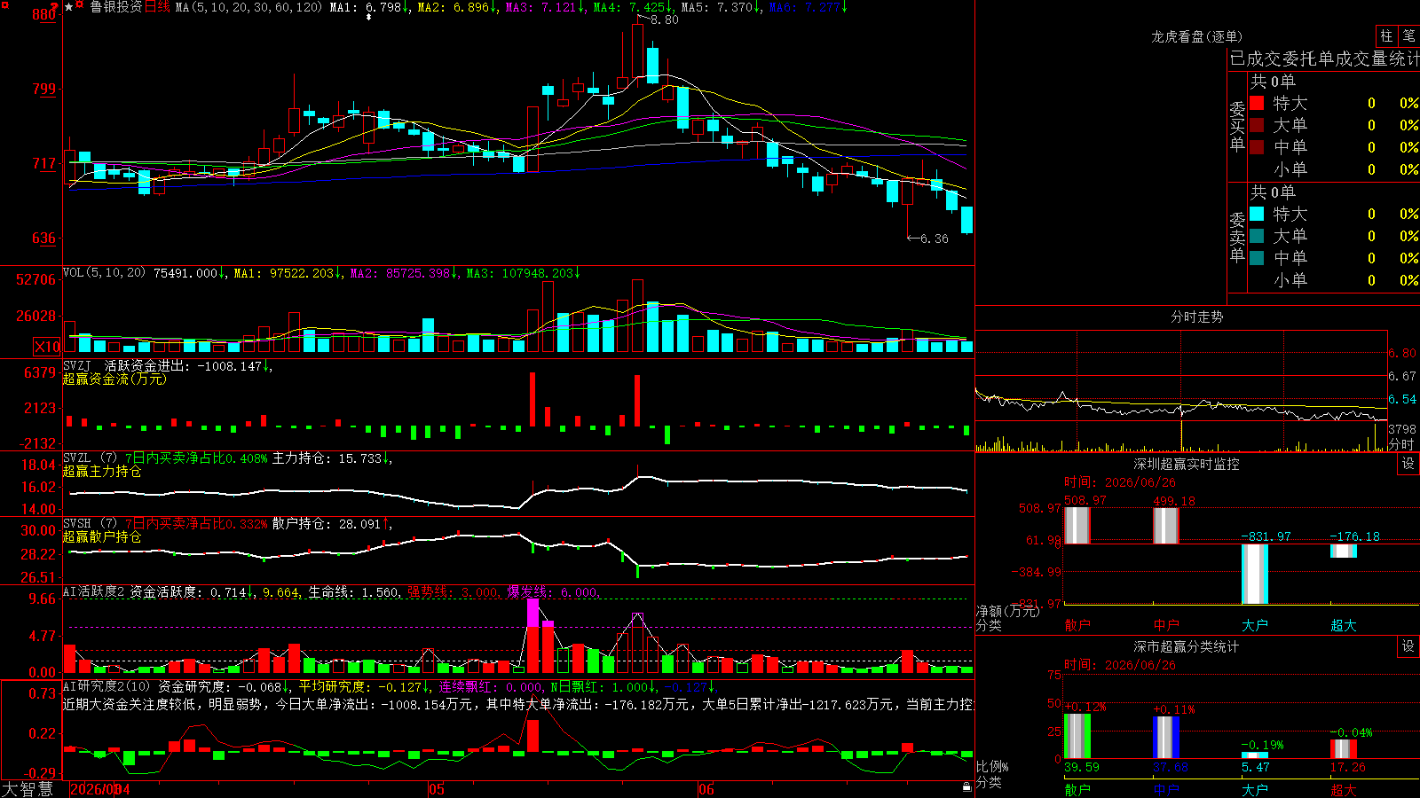Image resolution: width=1420 pixels, height=798 pixels.
Task: Open 设 settings for 深市超赢分类统计
Action: point(1408,646)
